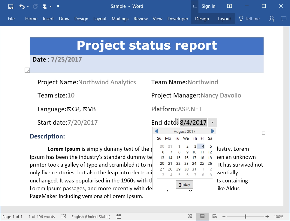Viewport: 290px width, 221px height.
Task: Expand Customize Quick Access Toolbar dropdown
Action: click(58, 6)
